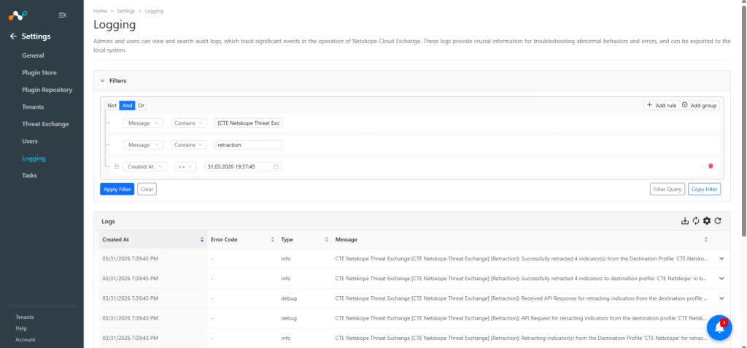Viewport: 747px width, 348px height.
Task: Click Filter Query button
Action: point(667,189)
